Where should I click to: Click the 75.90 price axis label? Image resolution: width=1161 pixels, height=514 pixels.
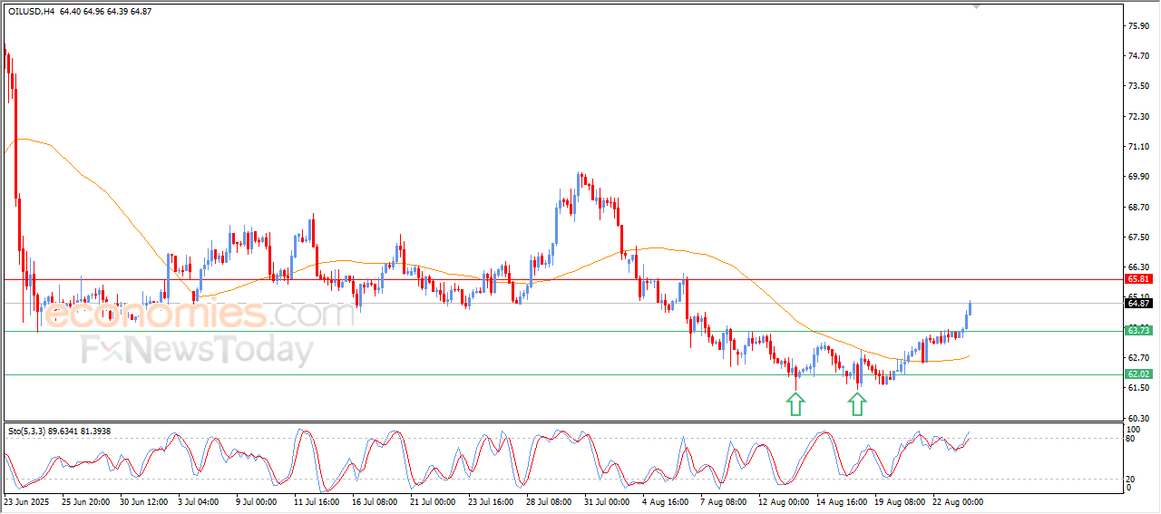click(1139, 25)
